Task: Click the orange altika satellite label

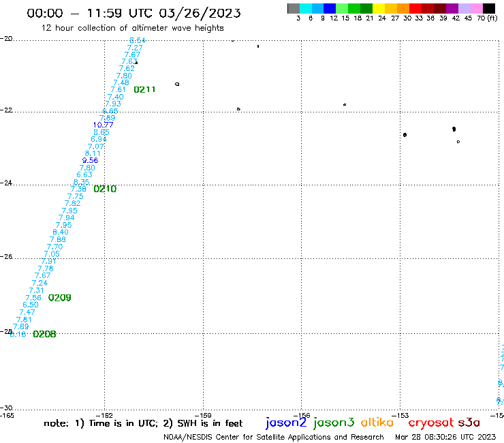Action: pos(377,423)
